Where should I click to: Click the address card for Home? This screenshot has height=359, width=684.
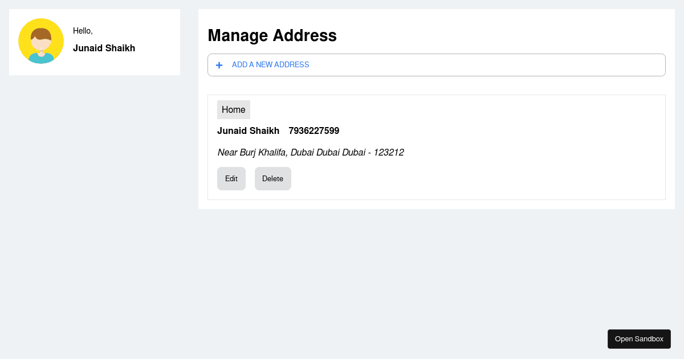coord(437,147)
